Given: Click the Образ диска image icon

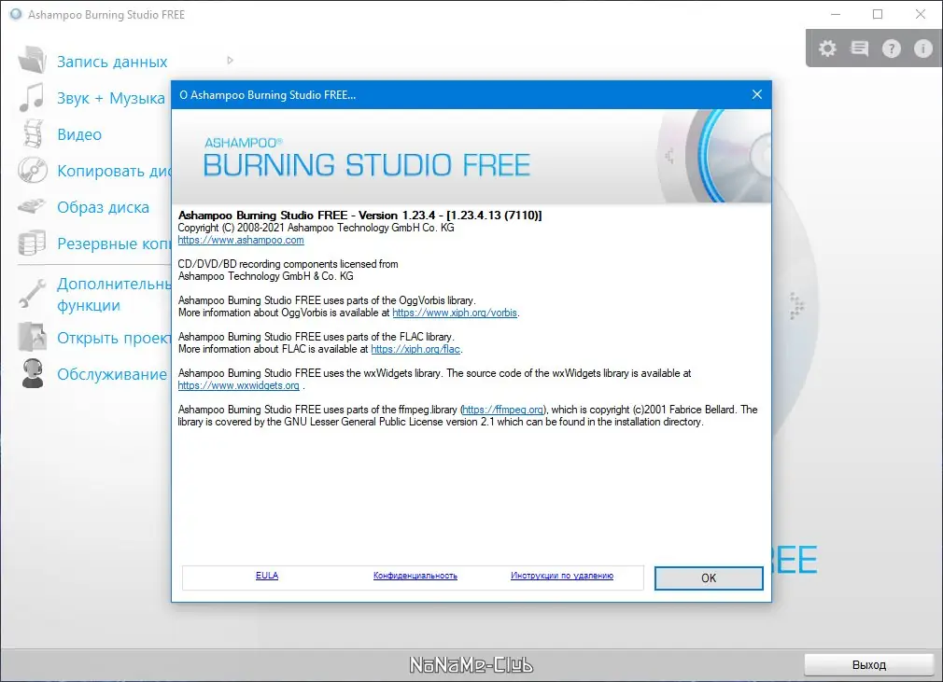Looking at the screenshot, I should [x=32, y=207].
